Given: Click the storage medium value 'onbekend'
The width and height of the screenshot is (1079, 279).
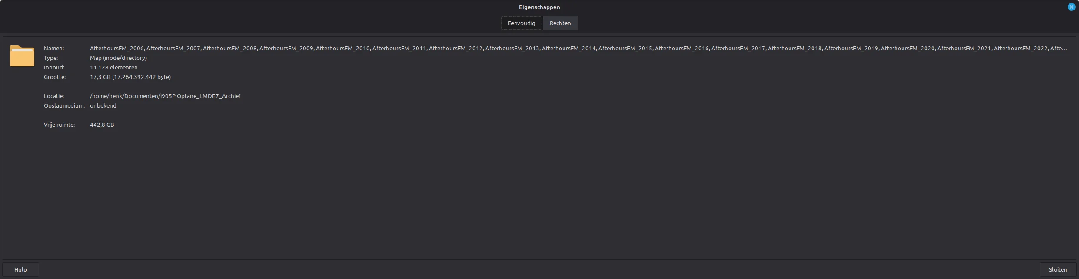Looking at the screenshot, I should (103, 105).
